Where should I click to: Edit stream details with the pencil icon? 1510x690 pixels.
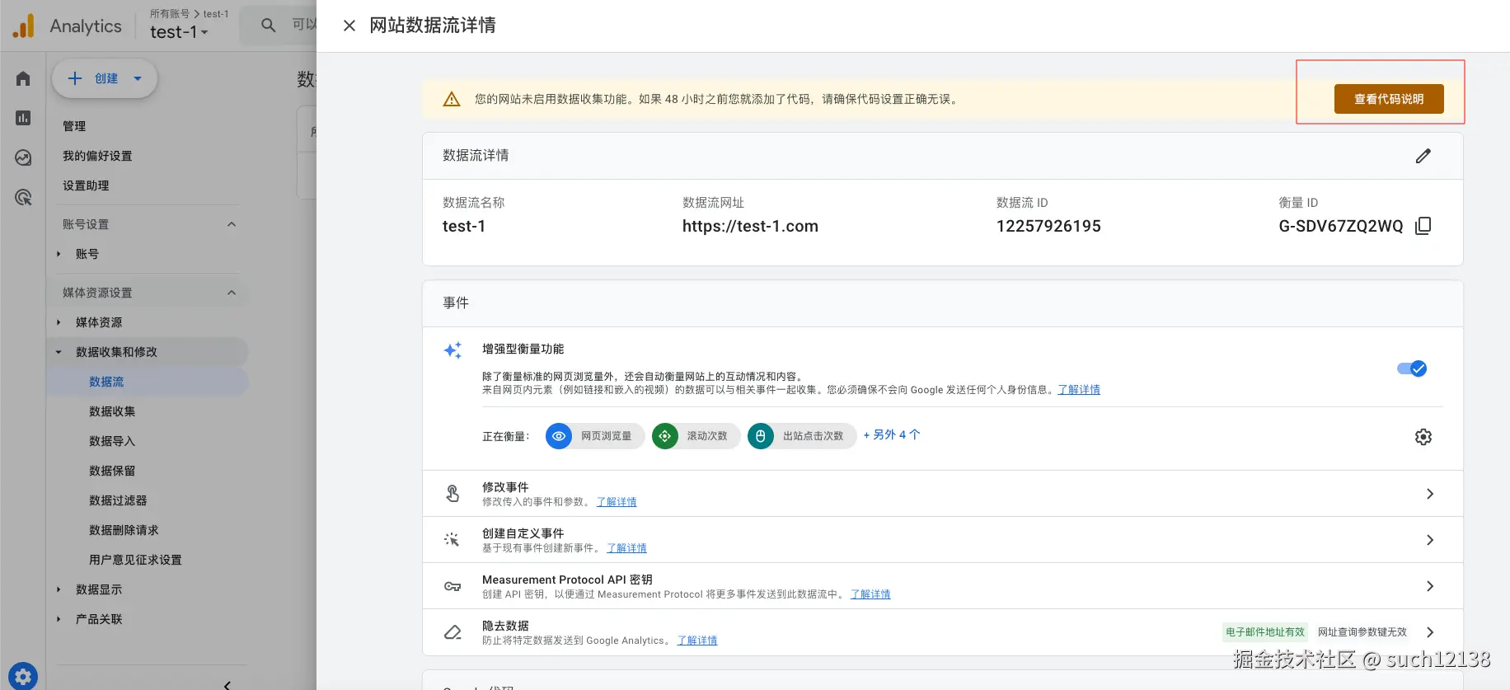click(x=1423, y=156)
